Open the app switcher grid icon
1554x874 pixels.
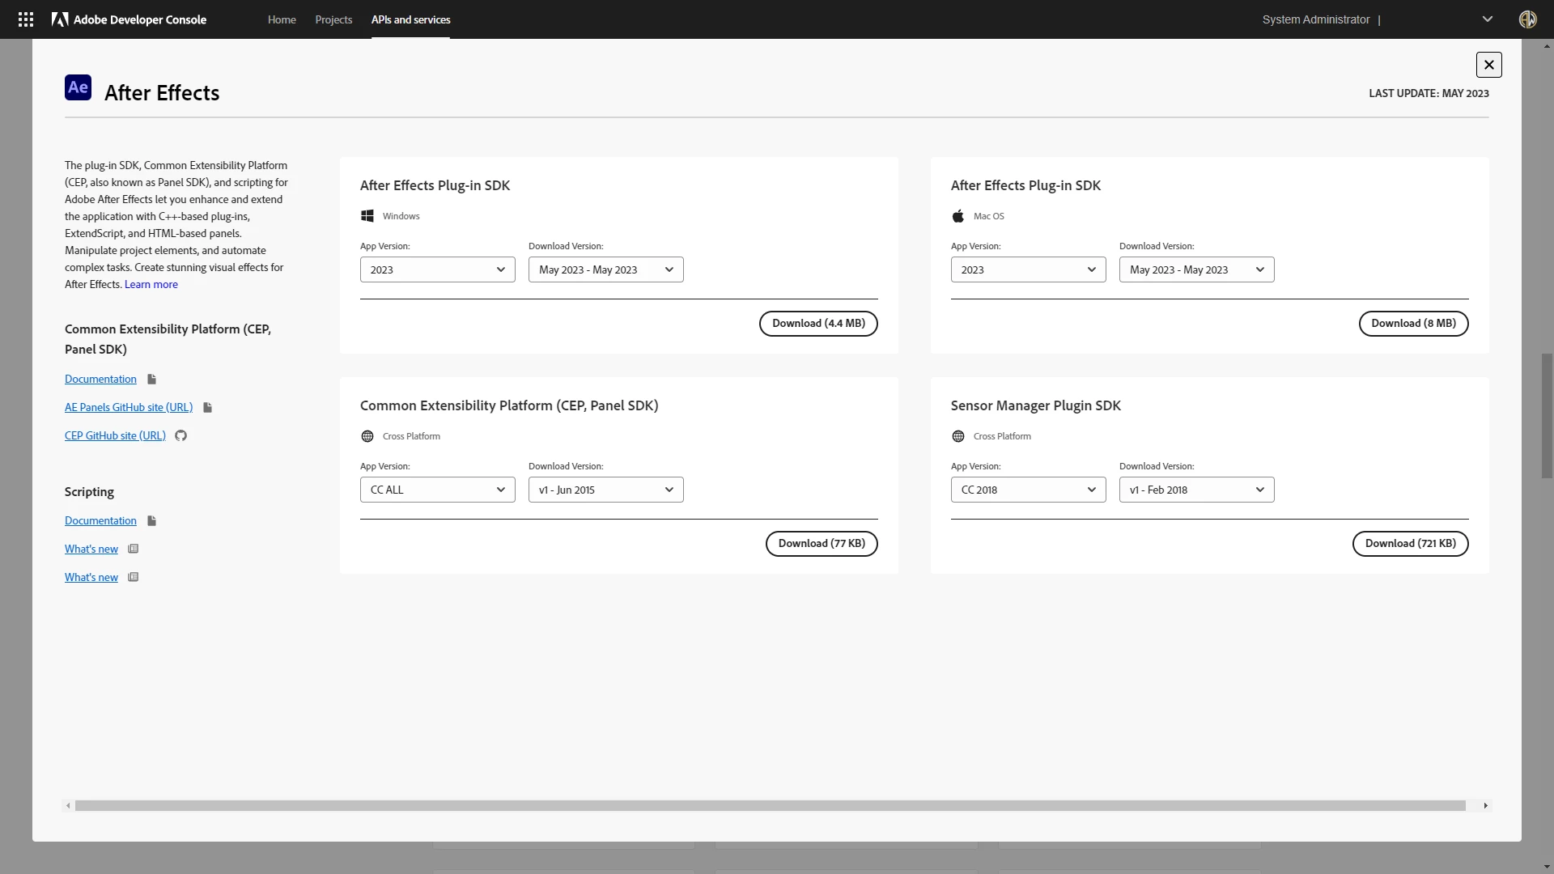tap(26, 19)
